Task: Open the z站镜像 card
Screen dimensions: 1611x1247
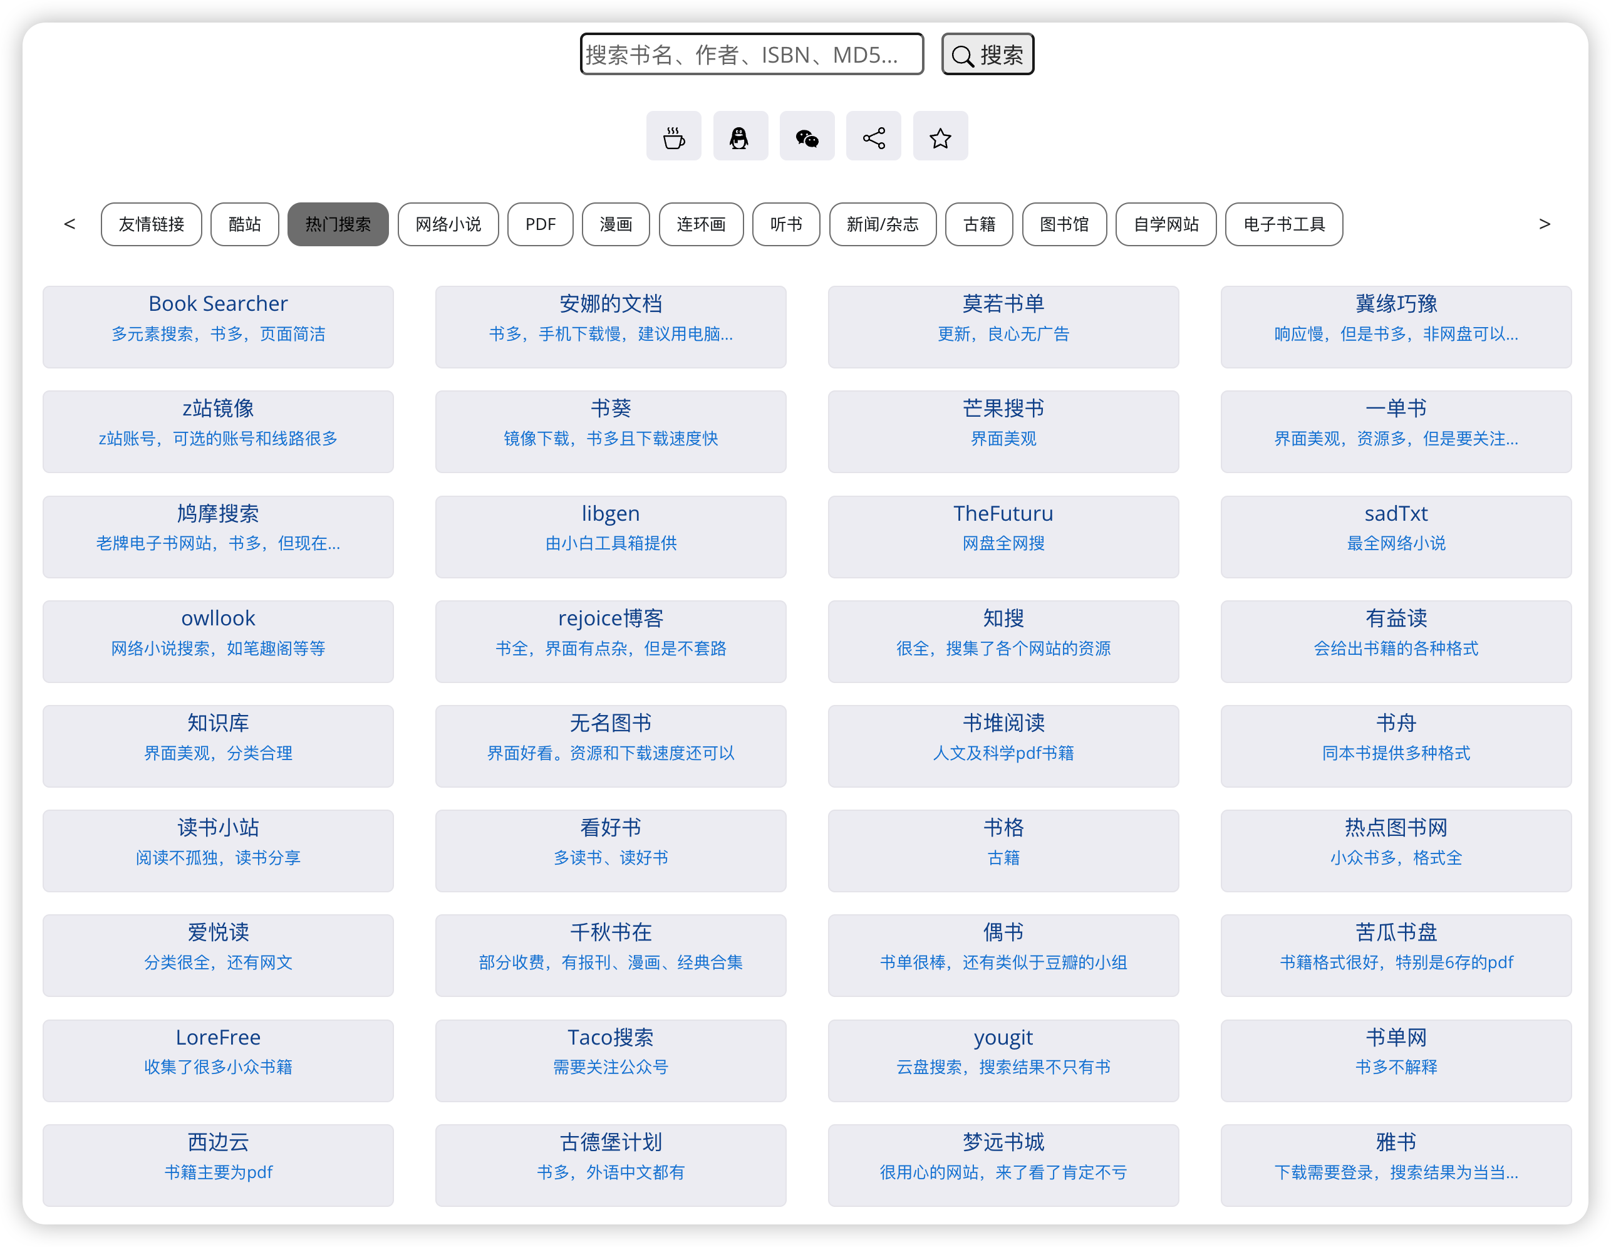Action: (x=219, y=432)
